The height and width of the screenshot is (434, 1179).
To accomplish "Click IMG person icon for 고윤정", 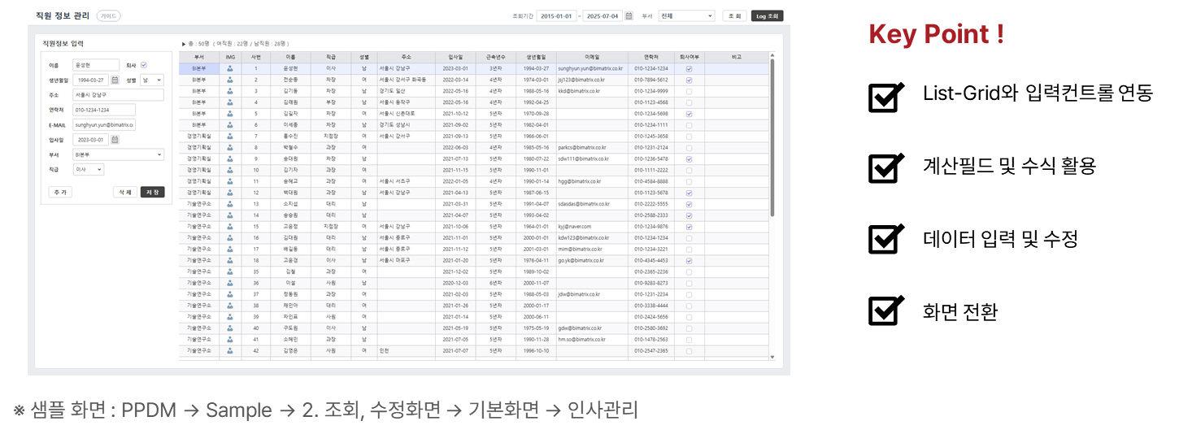I will coord(230,227).
